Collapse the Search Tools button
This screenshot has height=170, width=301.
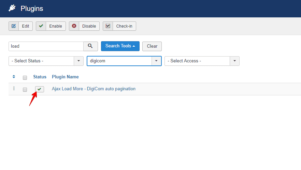pyautogui.click(x=120, y=46)
